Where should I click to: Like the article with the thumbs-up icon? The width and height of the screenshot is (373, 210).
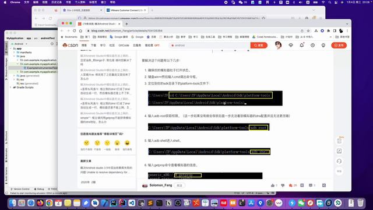coord(273,185)
